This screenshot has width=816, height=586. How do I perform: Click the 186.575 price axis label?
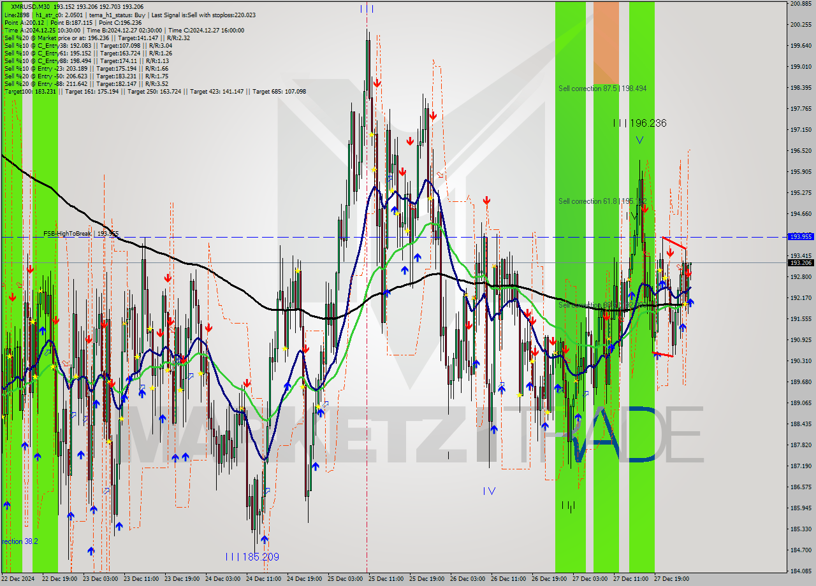[x=801, y=487]
